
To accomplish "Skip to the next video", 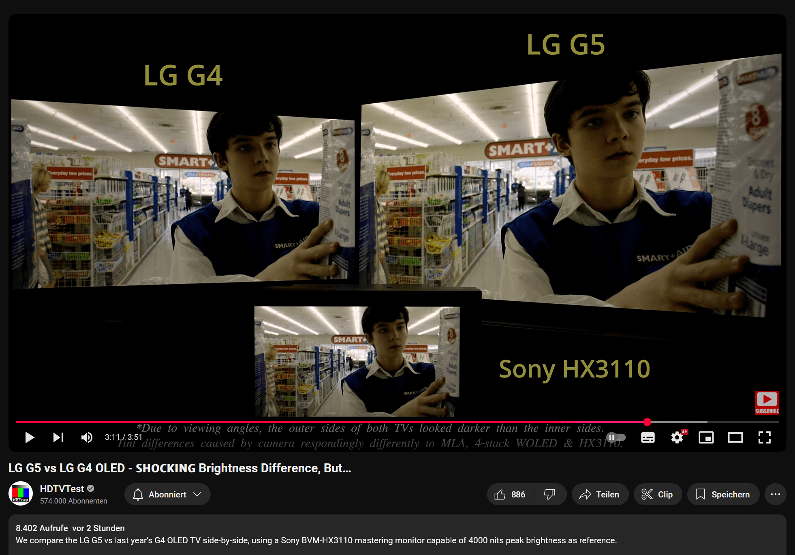I will 58,437.
